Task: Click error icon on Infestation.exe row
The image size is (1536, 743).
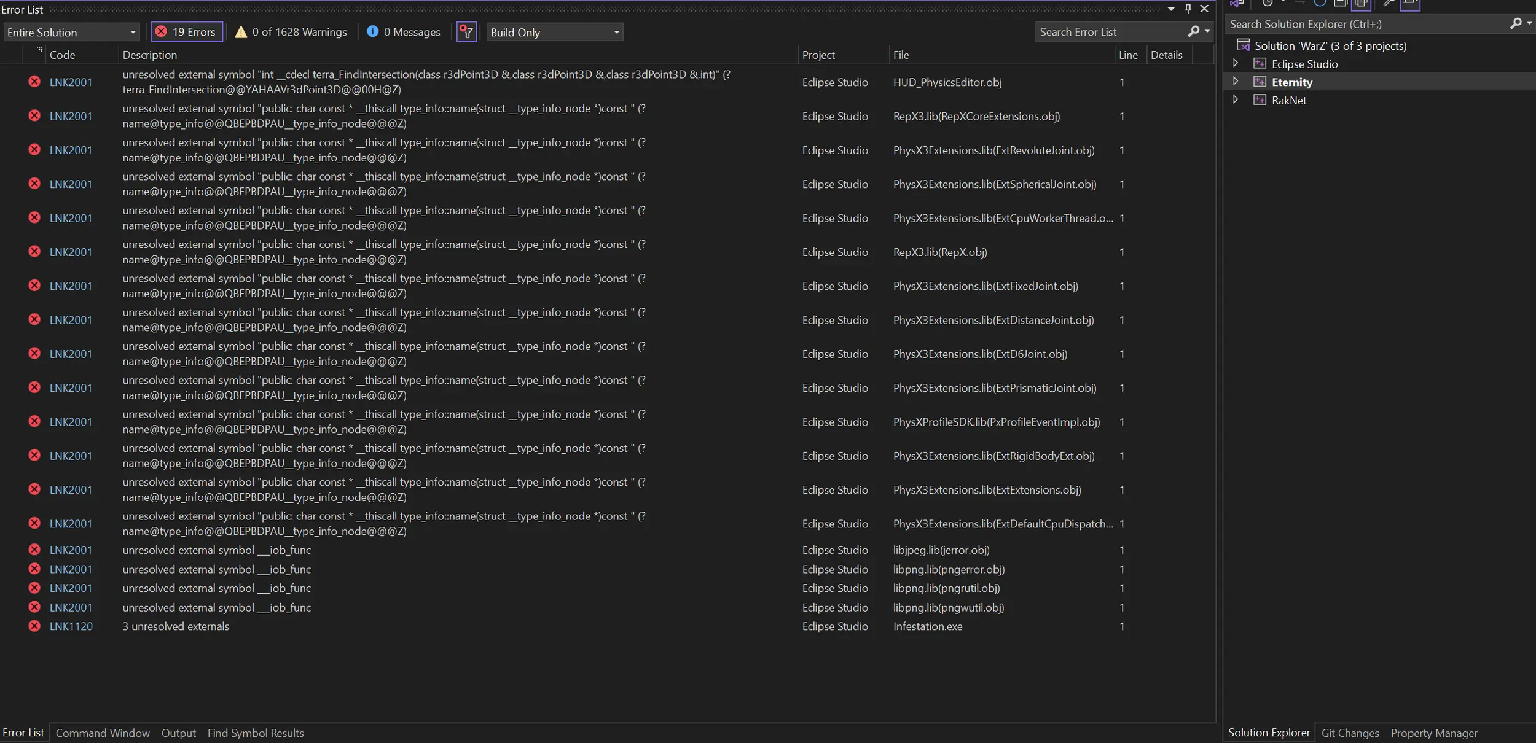Action: pyautogui.click(x=34, y=626)
